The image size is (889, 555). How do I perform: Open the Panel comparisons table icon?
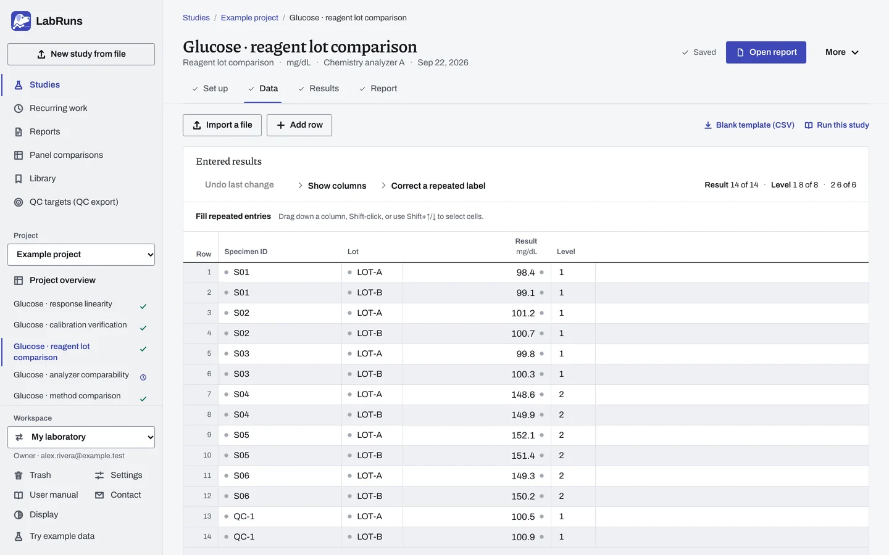point(19,155)
